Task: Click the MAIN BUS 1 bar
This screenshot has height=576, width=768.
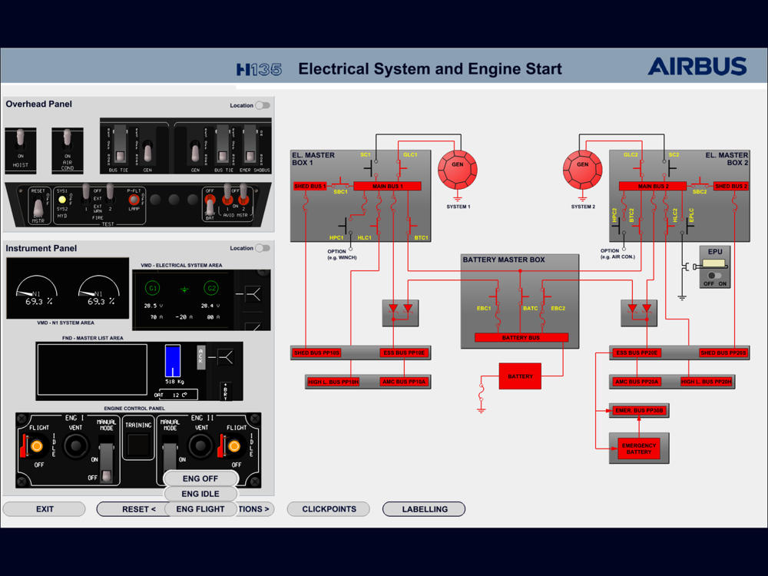Action: coord(387,186)
